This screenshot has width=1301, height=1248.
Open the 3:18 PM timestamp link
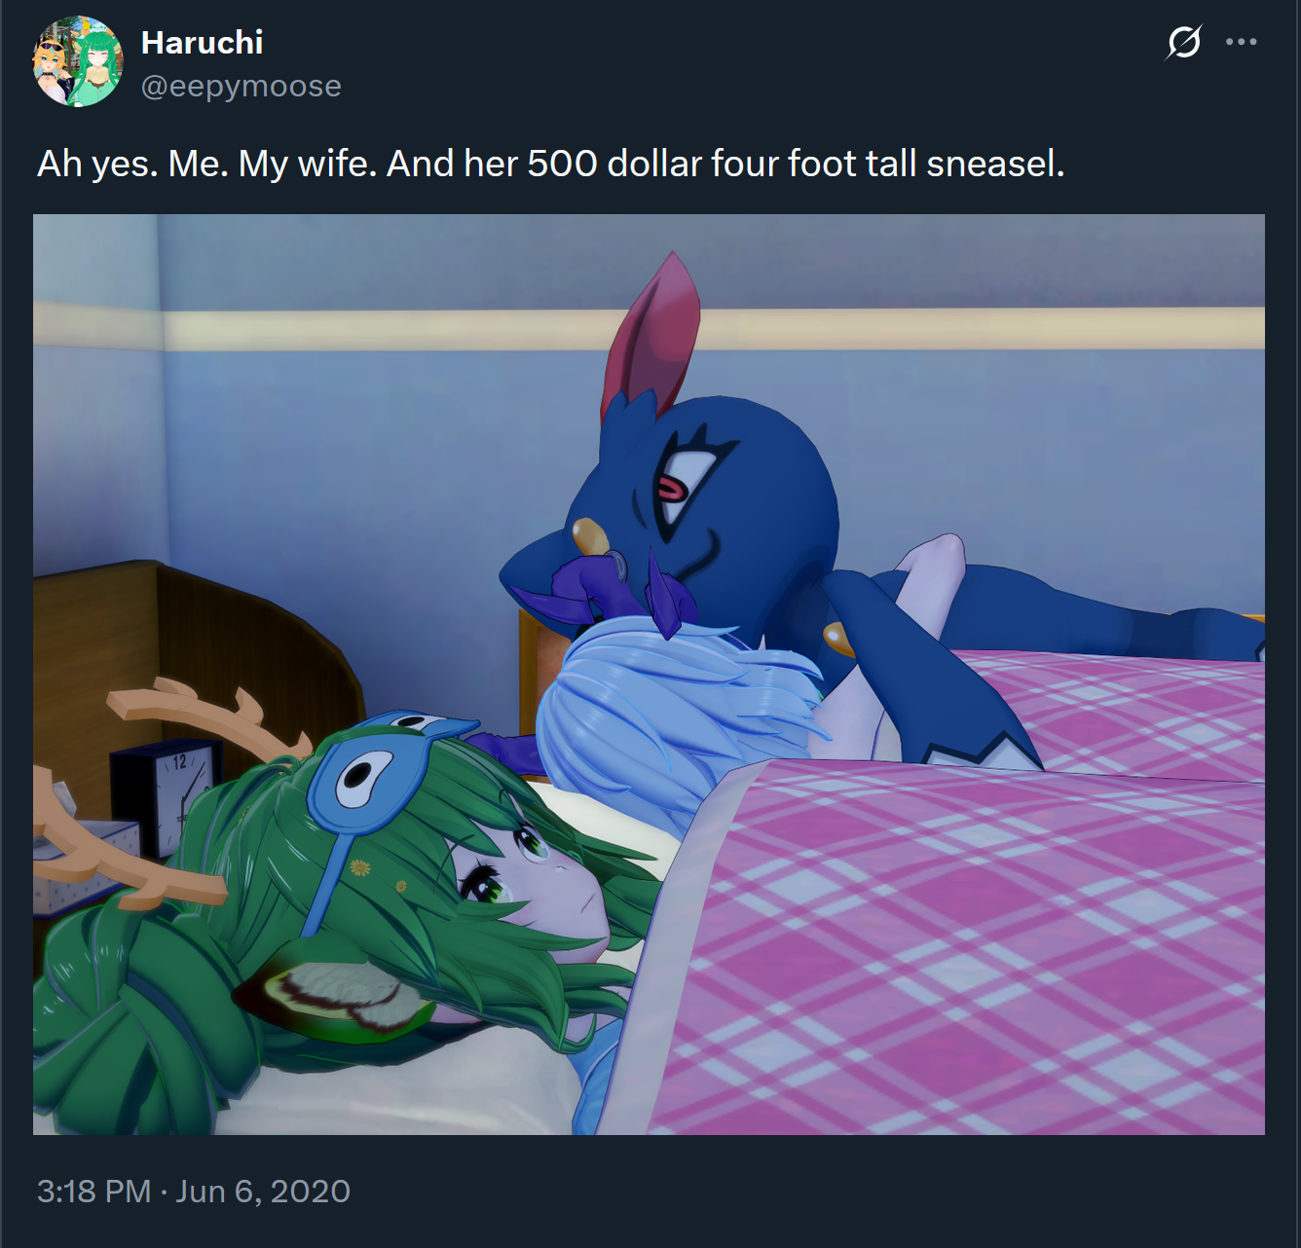pyautogui.click(x=93, y=1191)
